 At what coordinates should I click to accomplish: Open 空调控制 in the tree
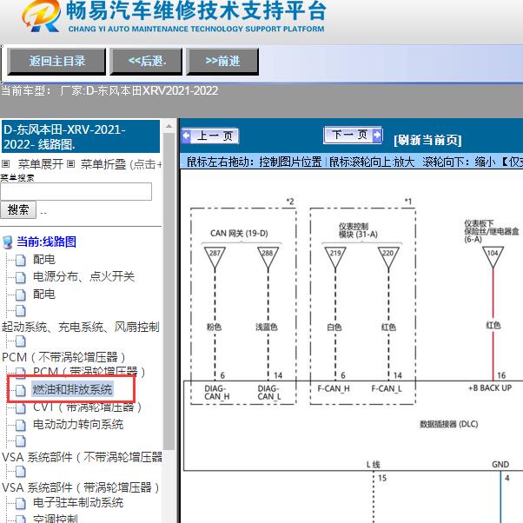click(x=55, y=518)
